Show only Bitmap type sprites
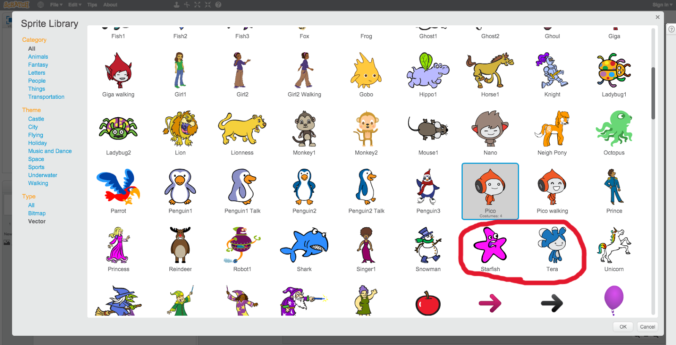The width and height of the screenshot is (676, 345). (37, 213)
